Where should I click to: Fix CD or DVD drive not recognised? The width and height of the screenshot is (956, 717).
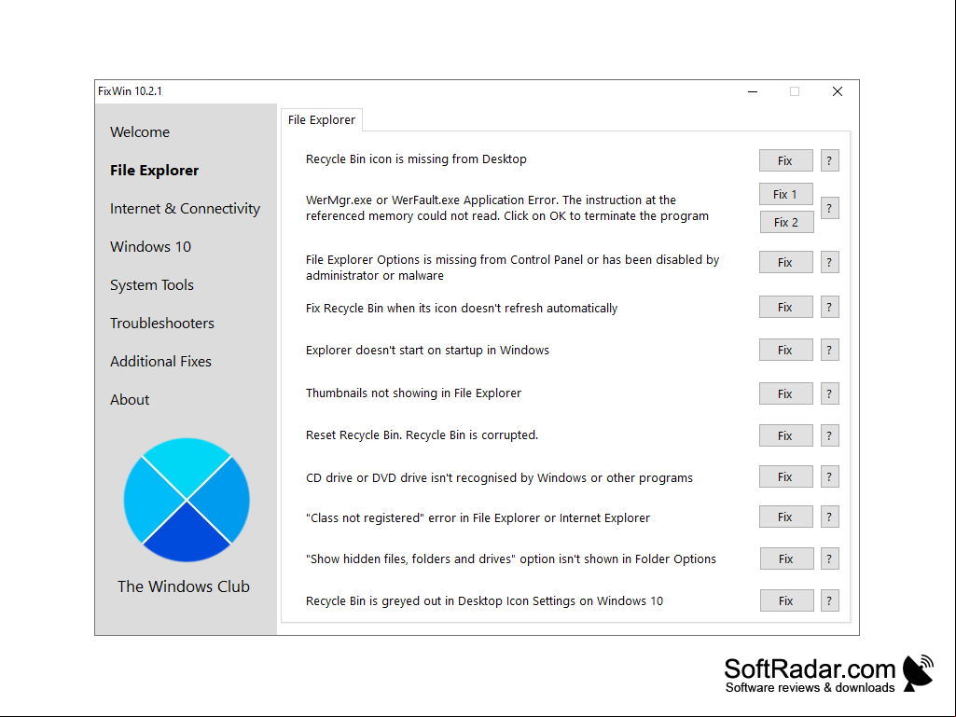785,476
